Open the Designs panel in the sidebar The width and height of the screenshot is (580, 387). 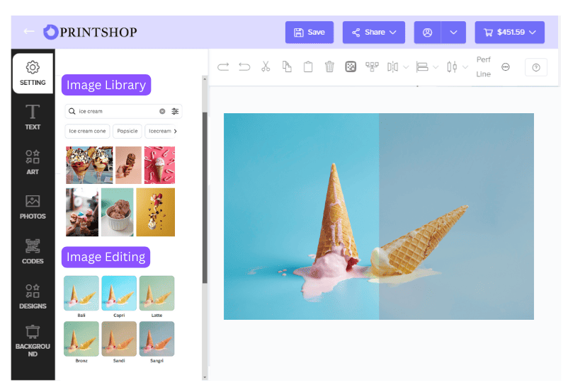[33, 296]
